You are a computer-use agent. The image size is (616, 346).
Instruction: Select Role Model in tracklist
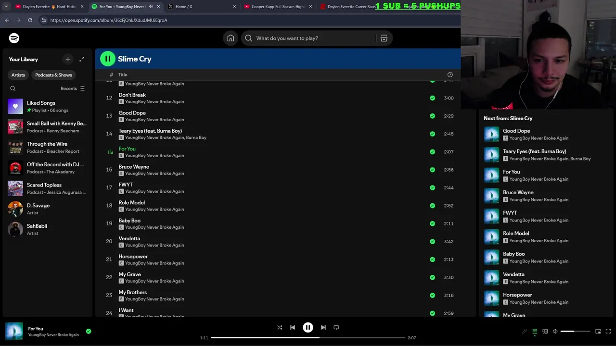(x=132, y=203)
